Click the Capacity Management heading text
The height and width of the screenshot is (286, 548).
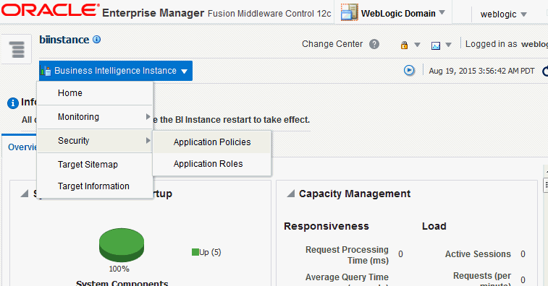pyautogui.click(x=355, y=194)
